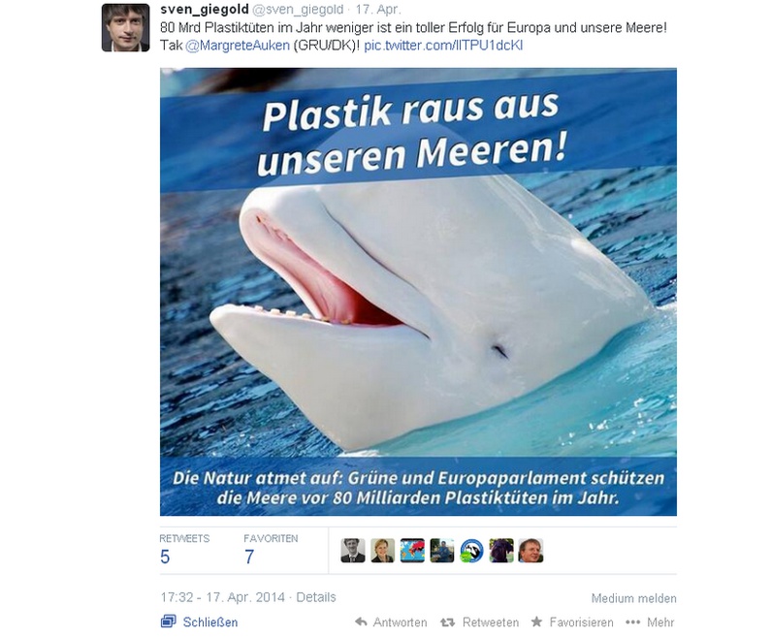Click the world map retweeter avatar
Screen dimensions: 771x638
point(412,550)
